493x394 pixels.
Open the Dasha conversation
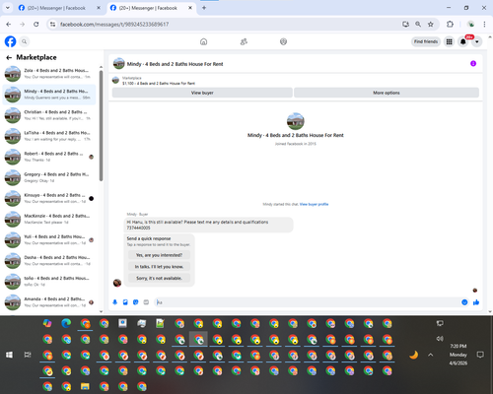pyautogui.click(x=49, y=261)
